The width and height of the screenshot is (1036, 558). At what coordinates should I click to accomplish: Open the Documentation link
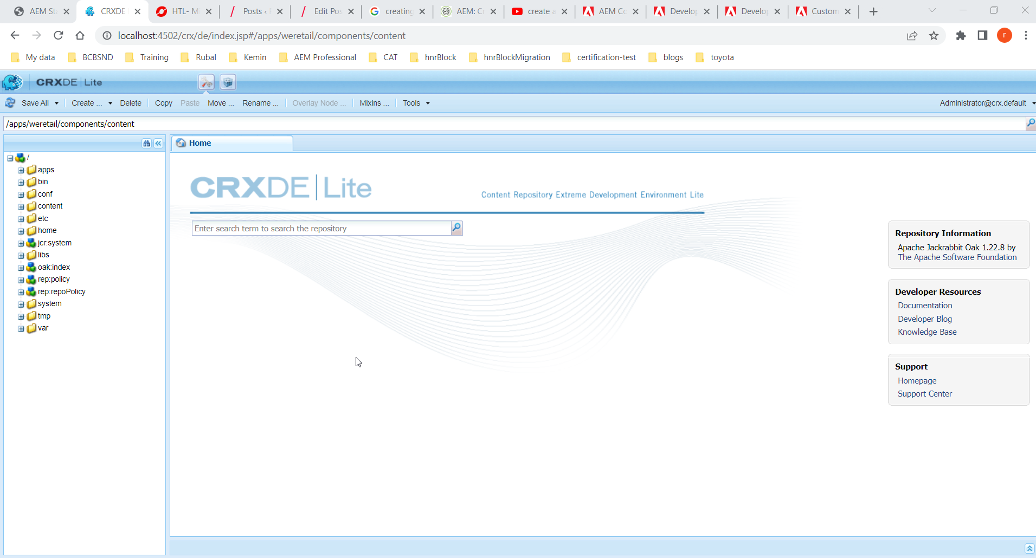(x=924, y=306)
